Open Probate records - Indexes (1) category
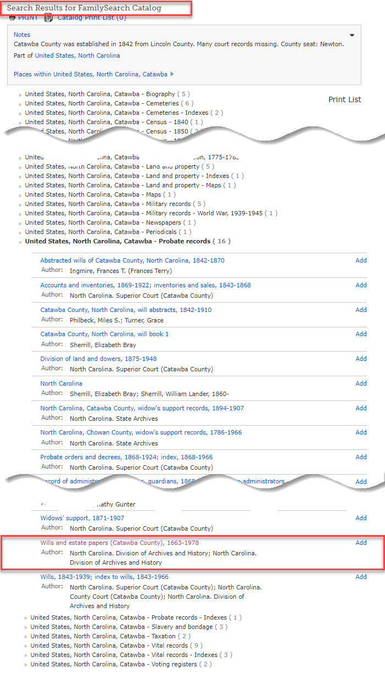Image resolution: width=385 pixels, height=674 pixels. (x=136, y=617)
